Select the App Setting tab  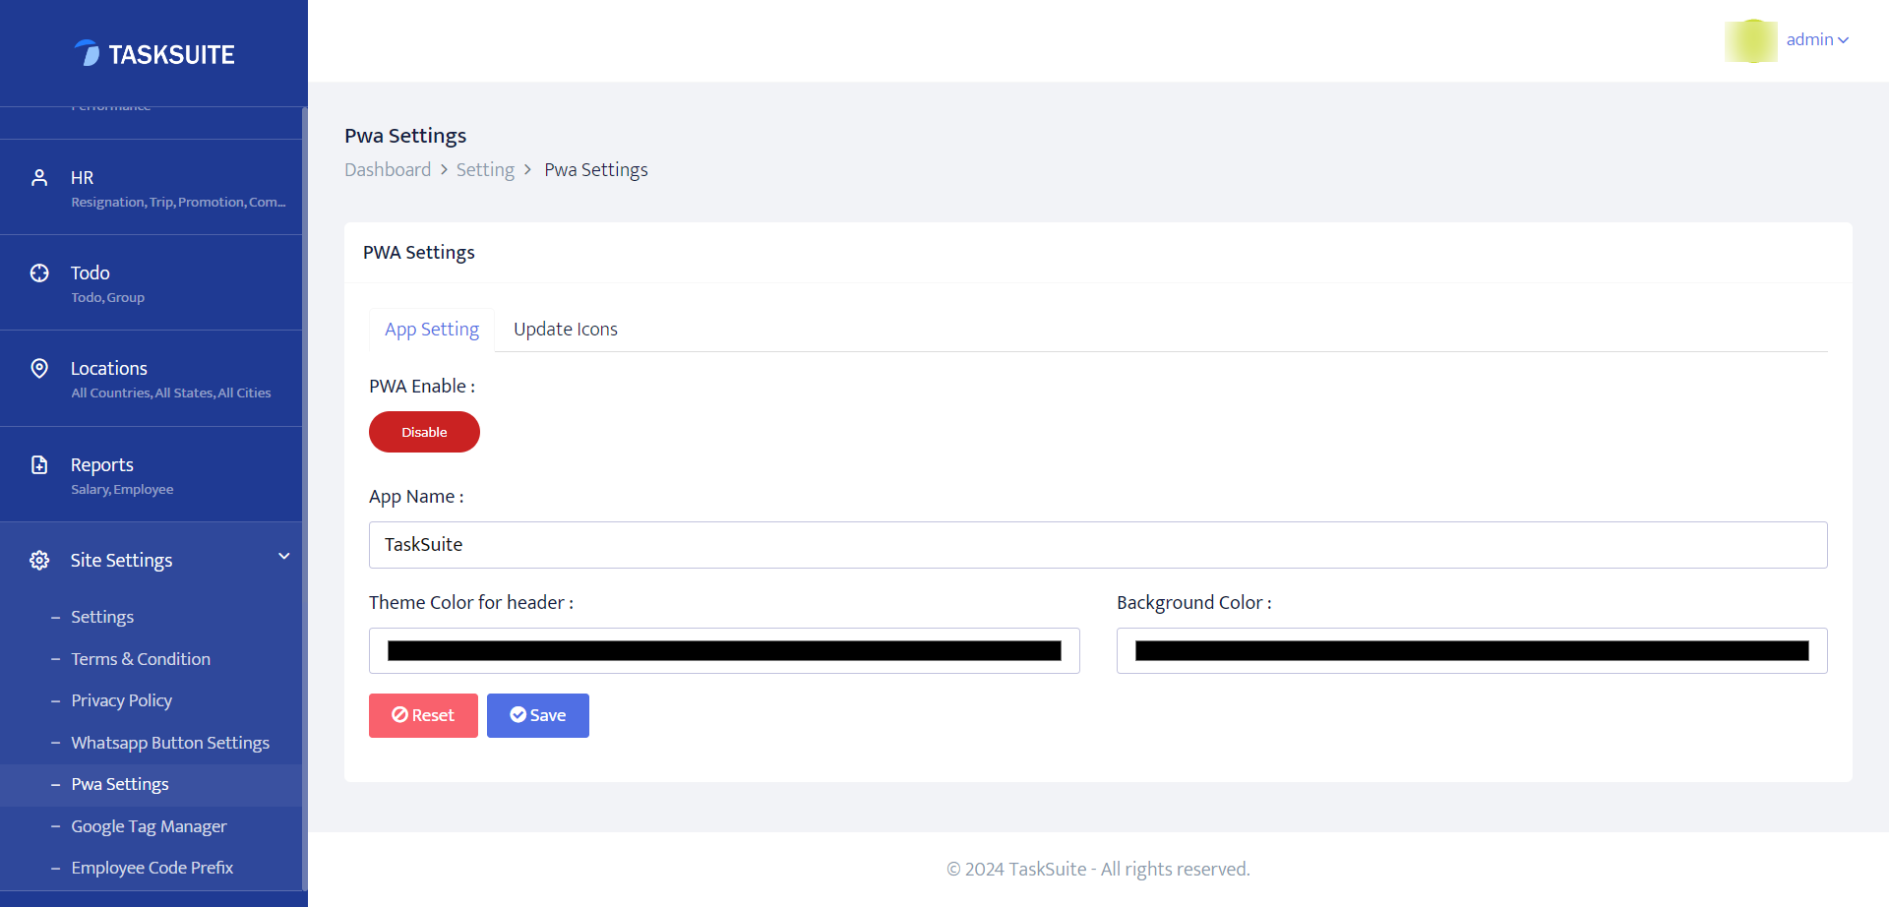point(432,330)
